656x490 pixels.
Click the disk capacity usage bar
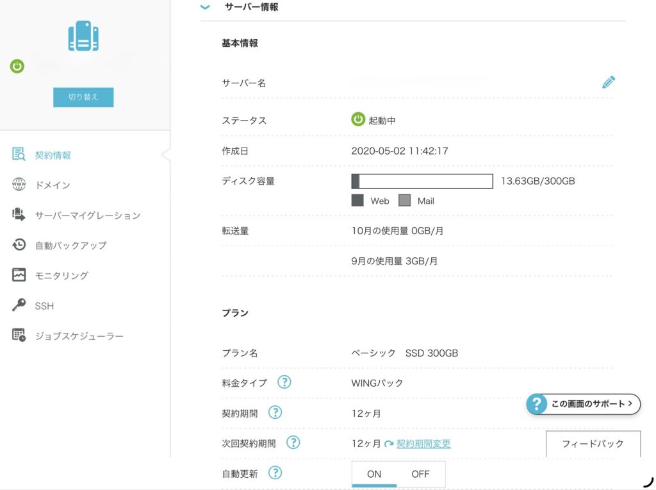click(422, 181)
